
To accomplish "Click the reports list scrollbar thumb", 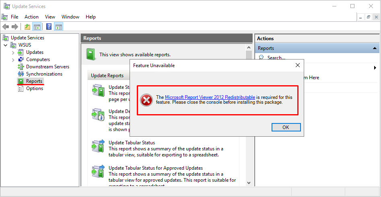I will pos(249,55).
